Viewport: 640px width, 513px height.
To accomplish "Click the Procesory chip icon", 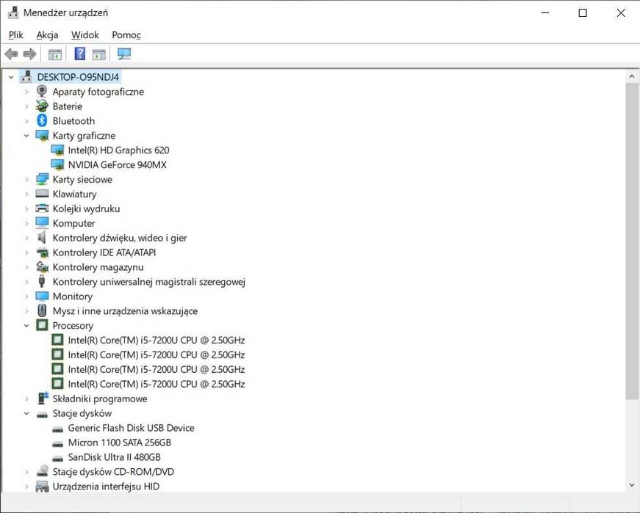I will 42,325.
